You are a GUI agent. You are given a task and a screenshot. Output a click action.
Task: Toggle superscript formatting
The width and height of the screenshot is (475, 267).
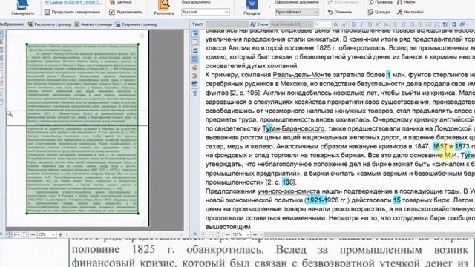378,24
